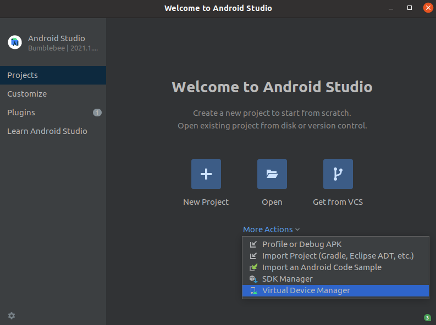Minimize the Welcome window
Viewport: 436px width, 325px height.
[391, 8]
